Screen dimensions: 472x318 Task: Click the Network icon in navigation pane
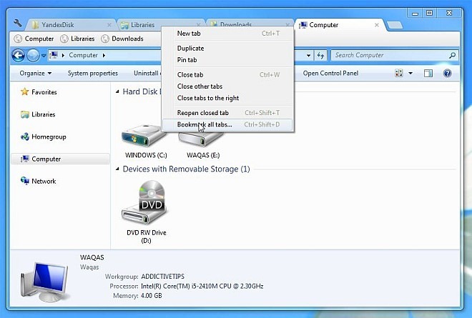25,181
